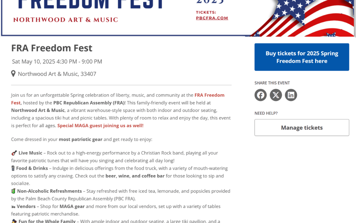Click the American flag banner graphic
This screenshot has width=356, height=223.
coord(302,18)
